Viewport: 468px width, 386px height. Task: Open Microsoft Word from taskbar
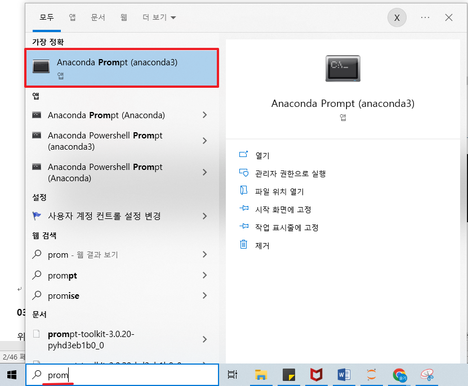pyautogui.click(x=344, y=375)
